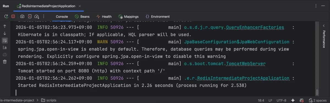Click timestamp 2026-01-05T02:56:23.973+09:00
Viewport: 330px width, 103px height.
click(54, 28)
